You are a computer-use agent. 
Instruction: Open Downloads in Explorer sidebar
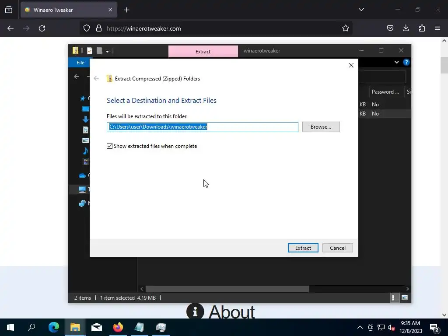click(x=85, y=119)
